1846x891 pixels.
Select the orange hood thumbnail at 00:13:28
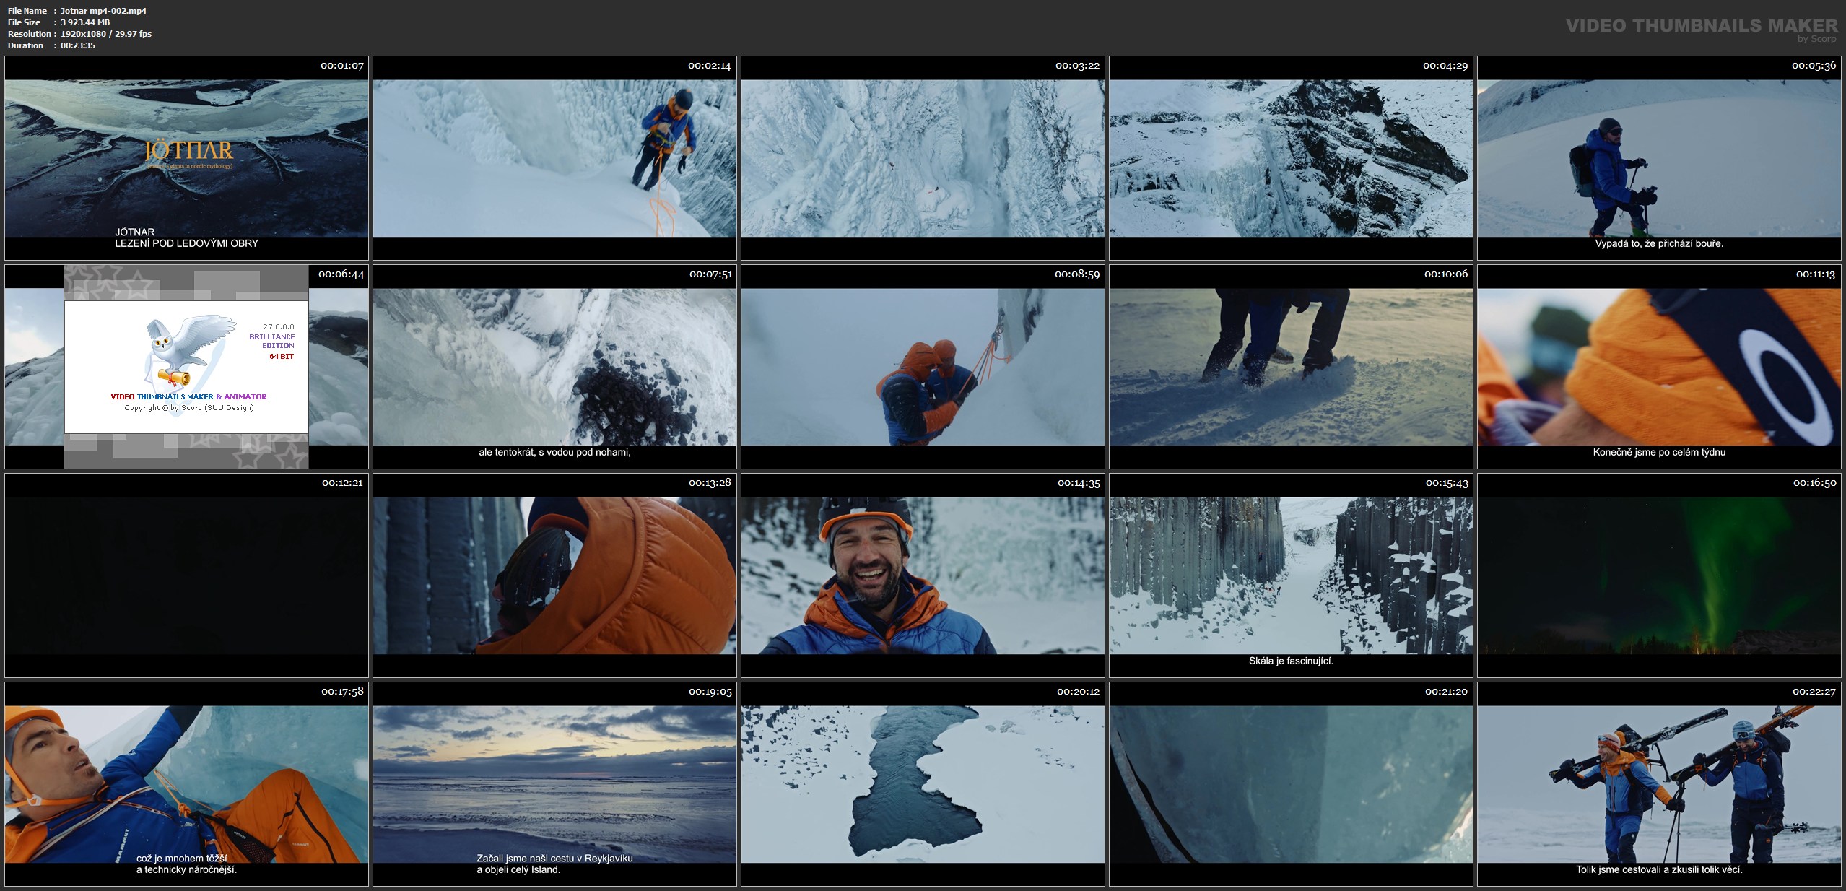click(x=554, y=575)
